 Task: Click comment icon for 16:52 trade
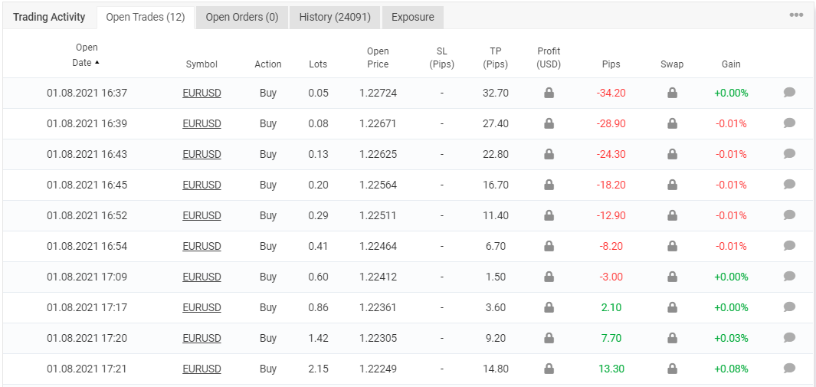[x=789, y=215]
